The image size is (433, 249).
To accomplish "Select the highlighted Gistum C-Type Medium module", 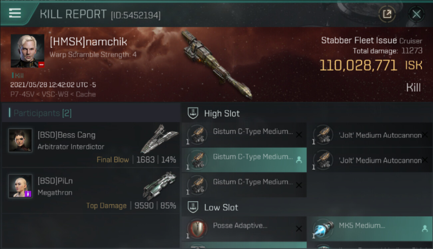I will pyautogui.click(x=244, y=160).
